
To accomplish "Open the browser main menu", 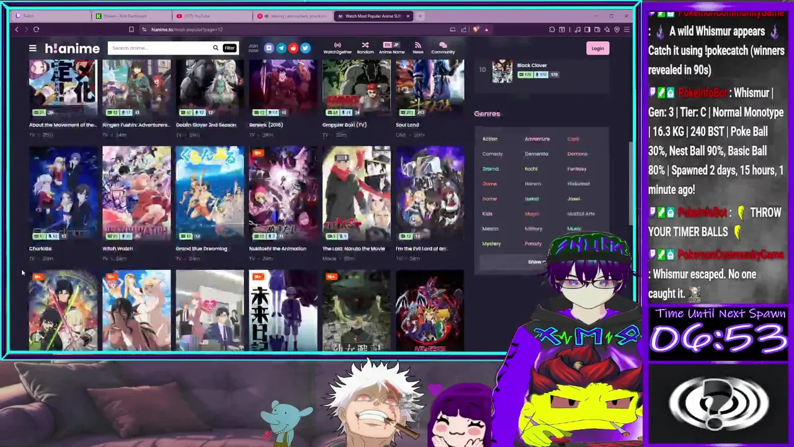I will (627, 29).
